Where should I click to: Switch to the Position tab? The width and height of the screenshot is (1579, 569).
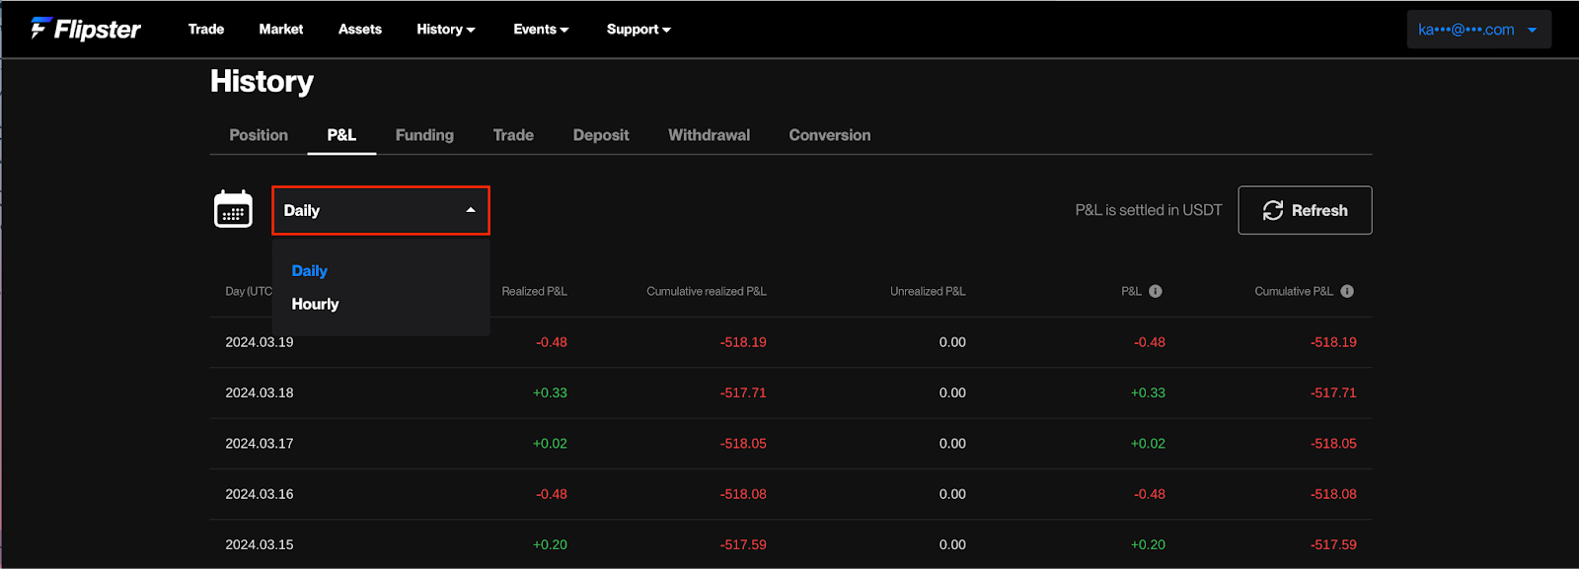(259, 135)
